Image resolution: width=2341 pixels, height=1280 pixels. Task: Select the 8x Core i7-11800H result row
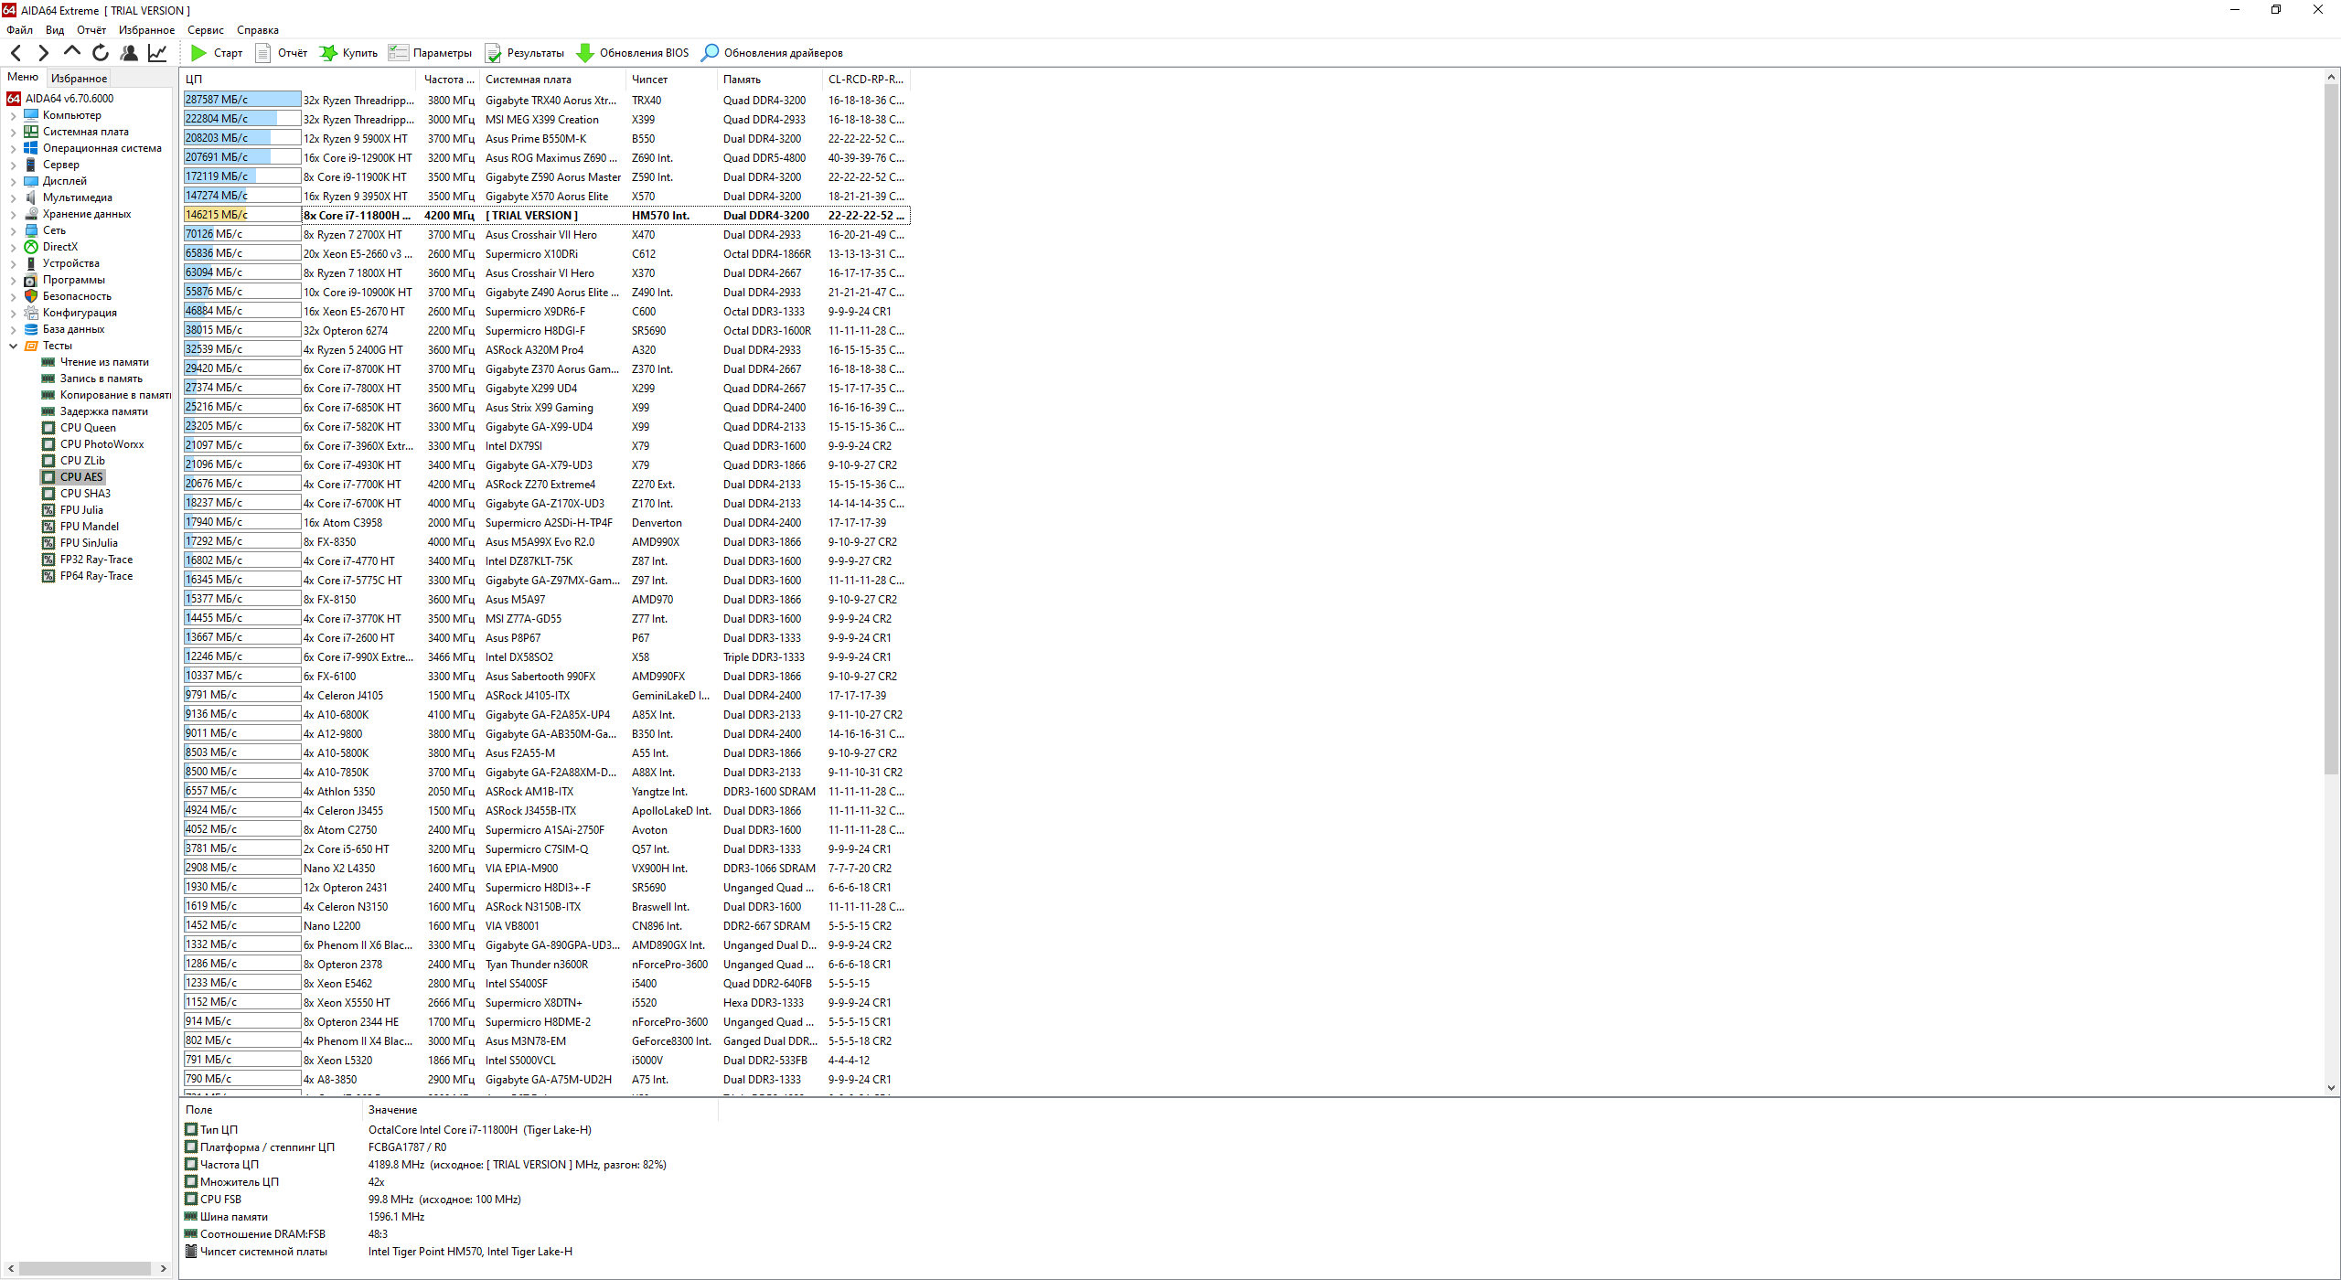click(546, 216)
